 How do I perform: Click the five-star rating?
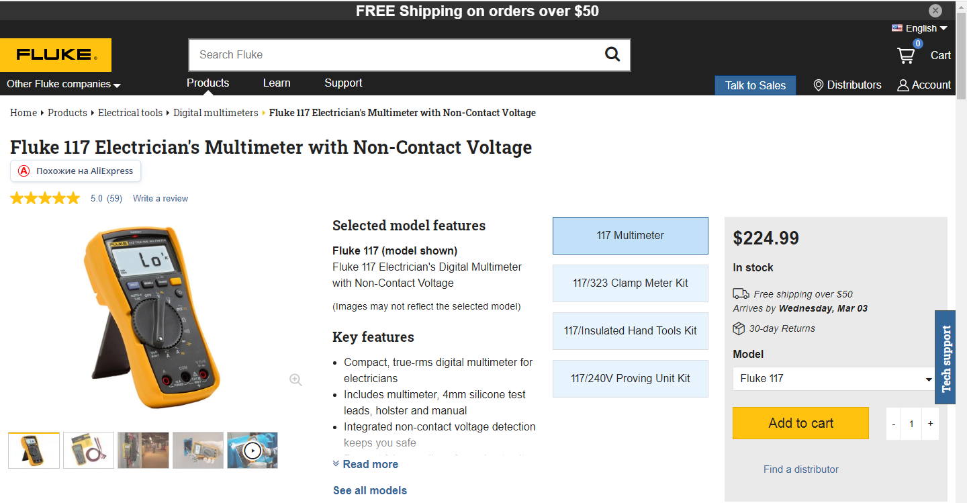point(45,198)
